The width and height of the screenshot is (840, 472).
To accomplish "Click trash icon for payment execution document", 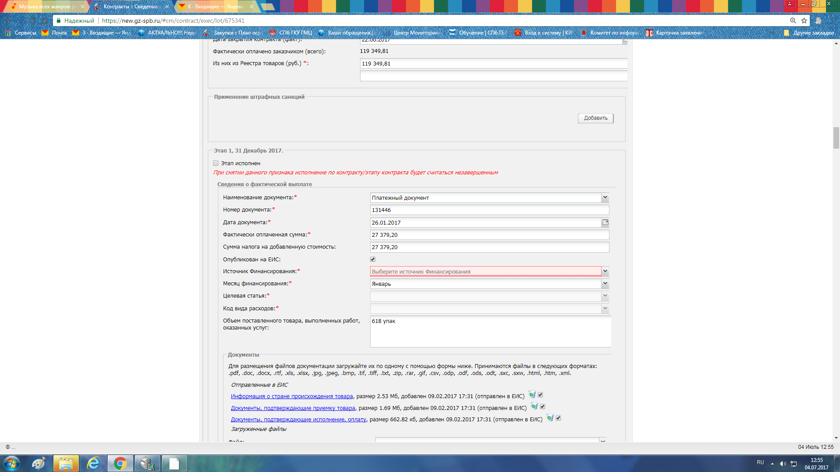I will [x=550, y=418].
